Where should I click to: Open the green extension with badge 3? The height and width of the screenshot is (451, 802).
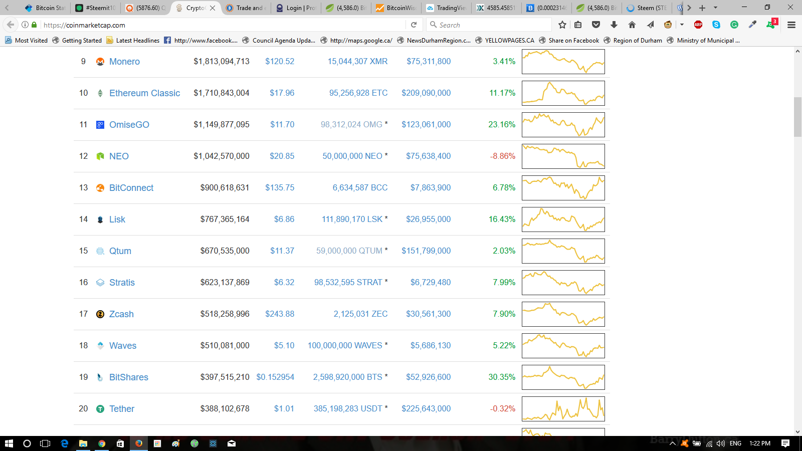coord(771,24)
